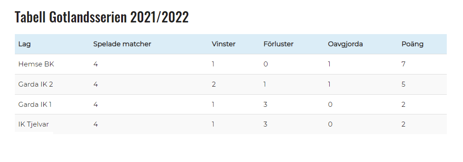Click the Poäng column header

click(413, 44)
